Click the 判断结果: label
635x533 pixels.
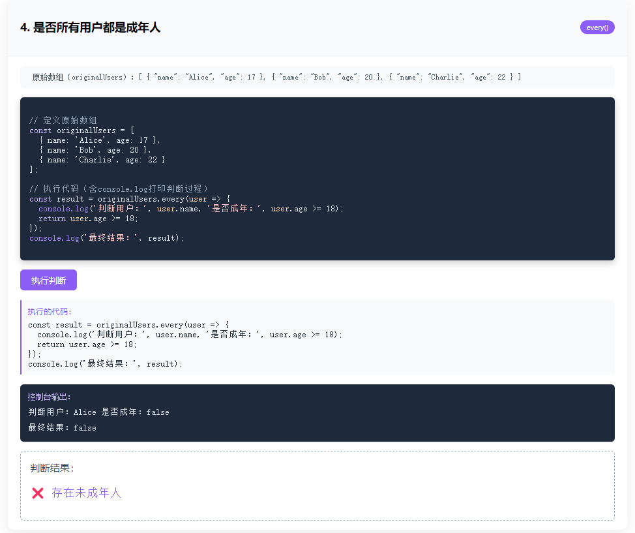52,468
